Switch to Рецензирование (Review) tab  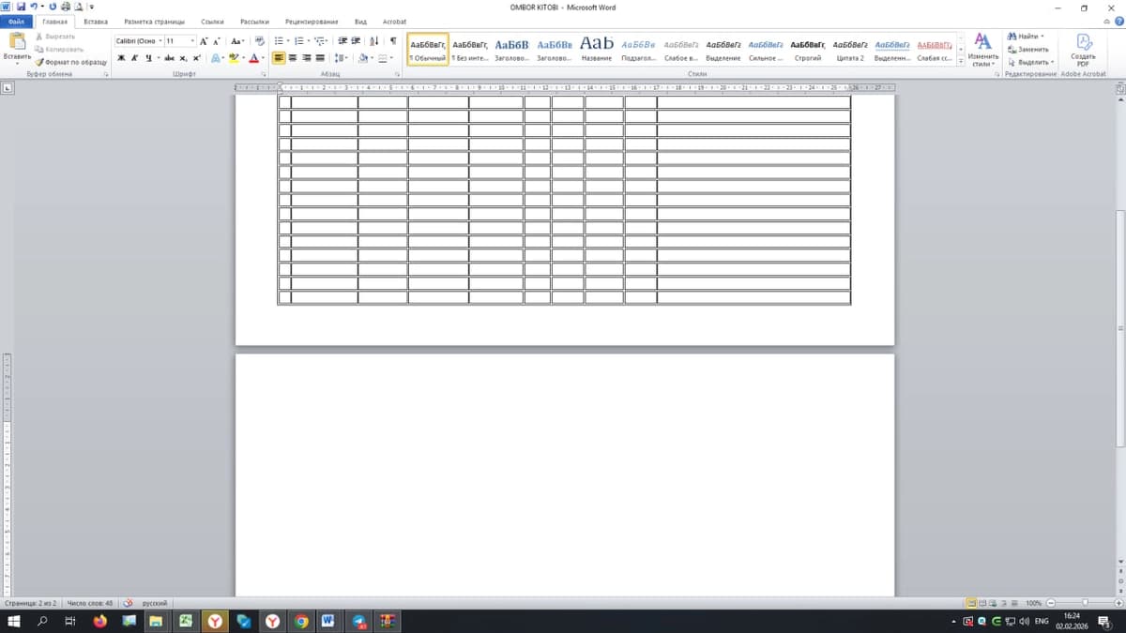coord(312,21)
